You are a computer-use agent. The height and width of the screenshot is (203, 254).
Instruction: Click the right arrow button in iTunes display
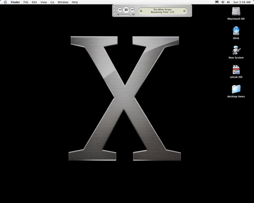(184, 11)
